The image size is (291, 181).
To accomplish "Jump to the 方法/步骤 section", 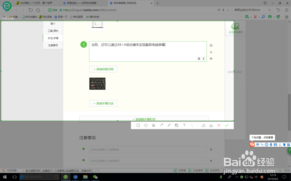I will pos(53,38).
